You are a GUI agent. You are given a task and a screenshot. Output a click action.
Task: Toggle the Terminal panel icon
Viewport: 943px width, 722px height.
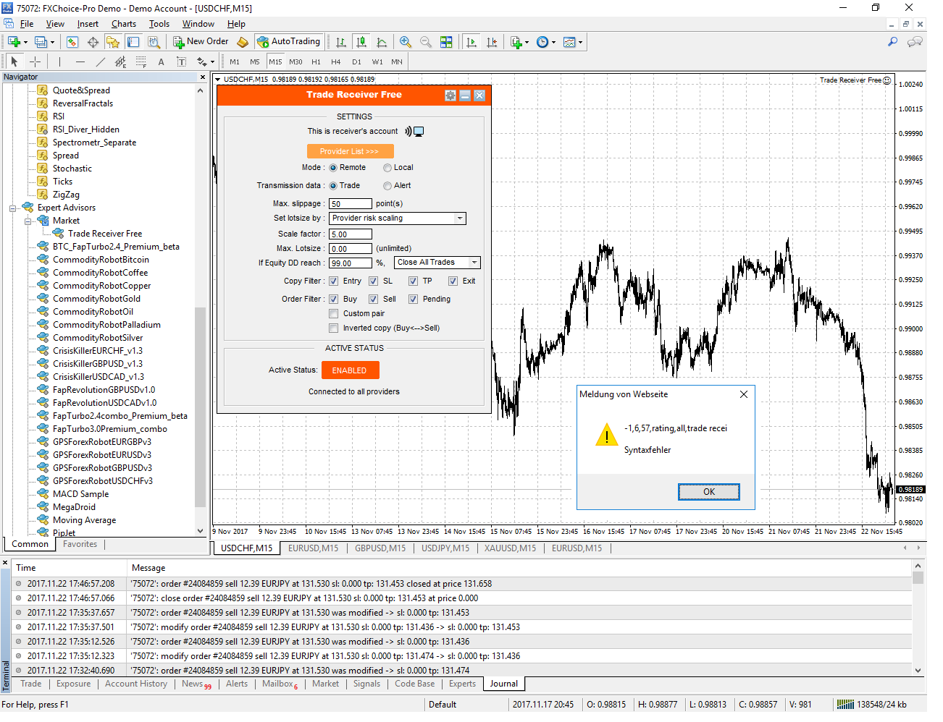point(133,42)
